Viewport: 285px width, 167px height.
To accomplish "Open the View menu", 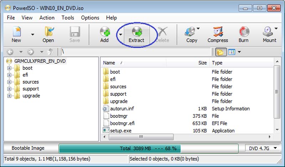I will (27, 18).
